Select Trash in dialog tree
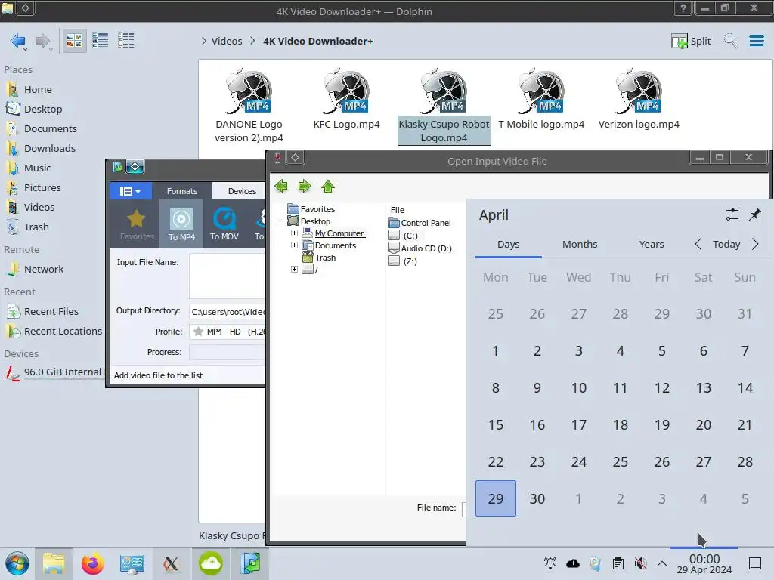Image resolution: width=774 pixels, height=580 pixels. tap(318, 258)
